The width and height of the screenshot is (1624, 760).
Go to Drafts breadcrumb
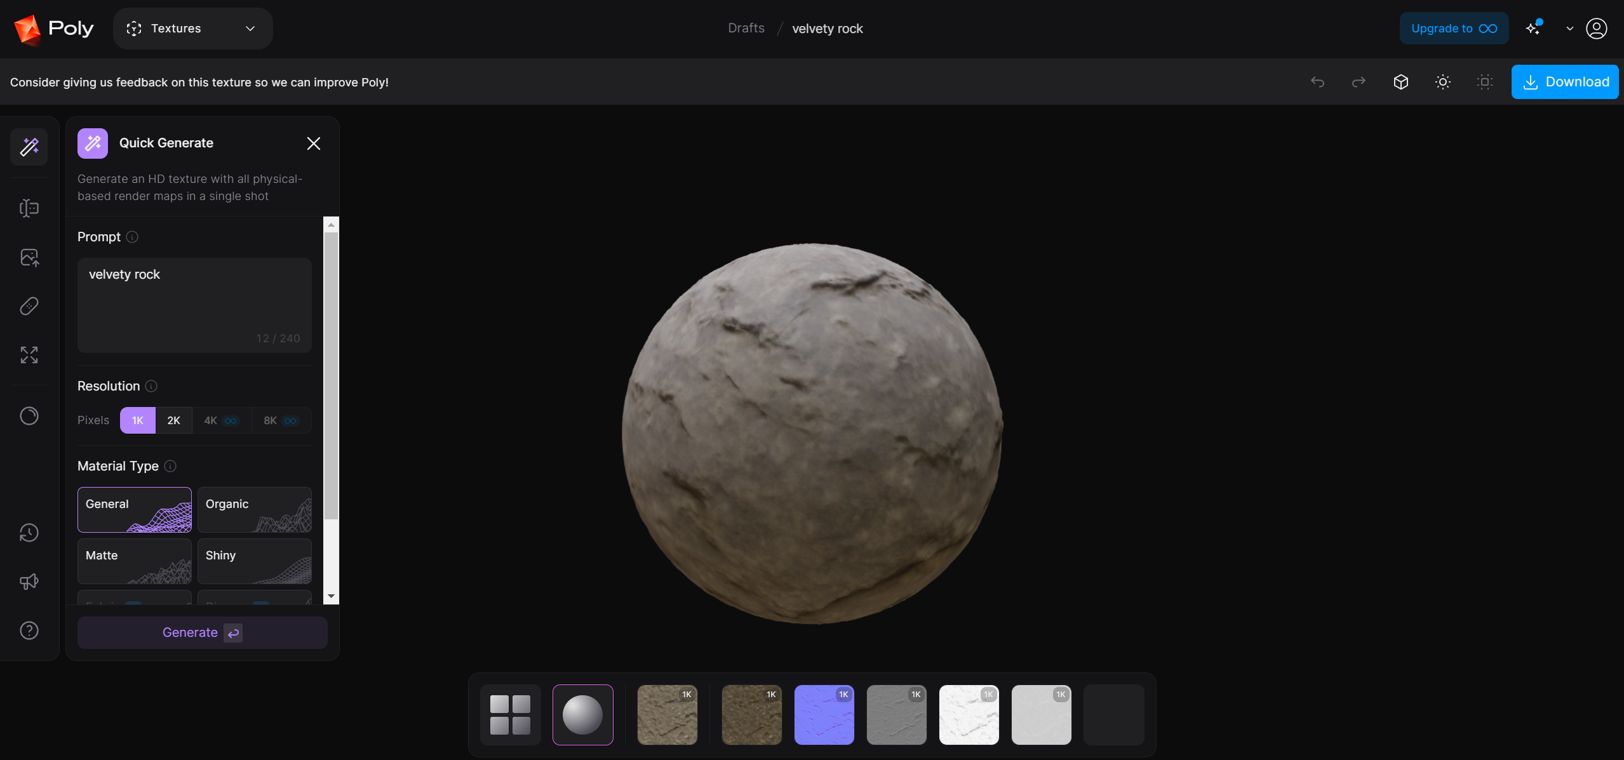(x=746, y=29)
